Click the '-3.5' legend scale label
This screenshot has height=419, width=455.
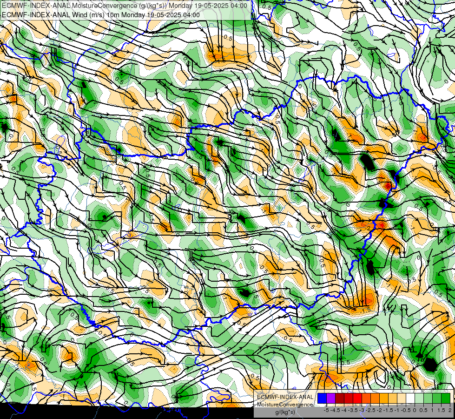353,410
